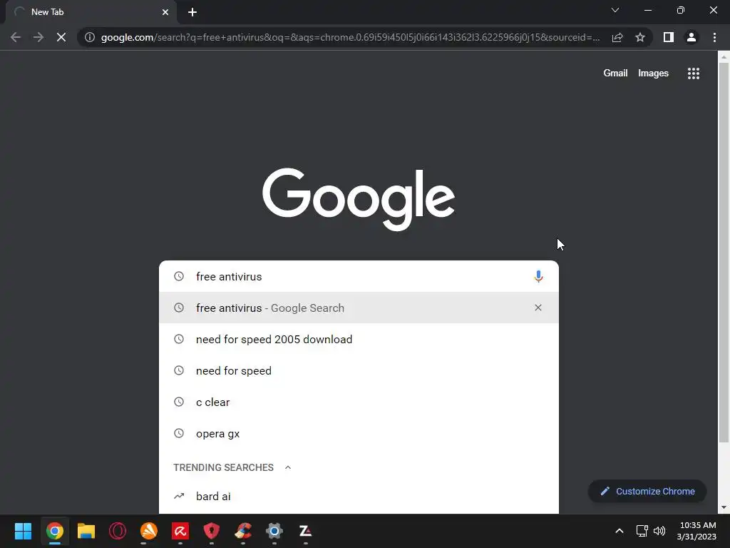Bookmark this tab with star icon
This screenshot has width=730, height=548.
(x=640, y=37)
